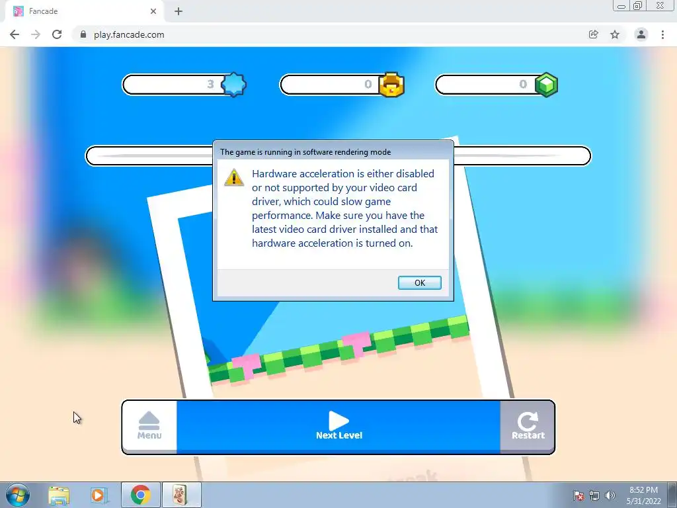Click the yellow warning icon in dialog
This screenshot has height=508, width=677.
(234, 177)
